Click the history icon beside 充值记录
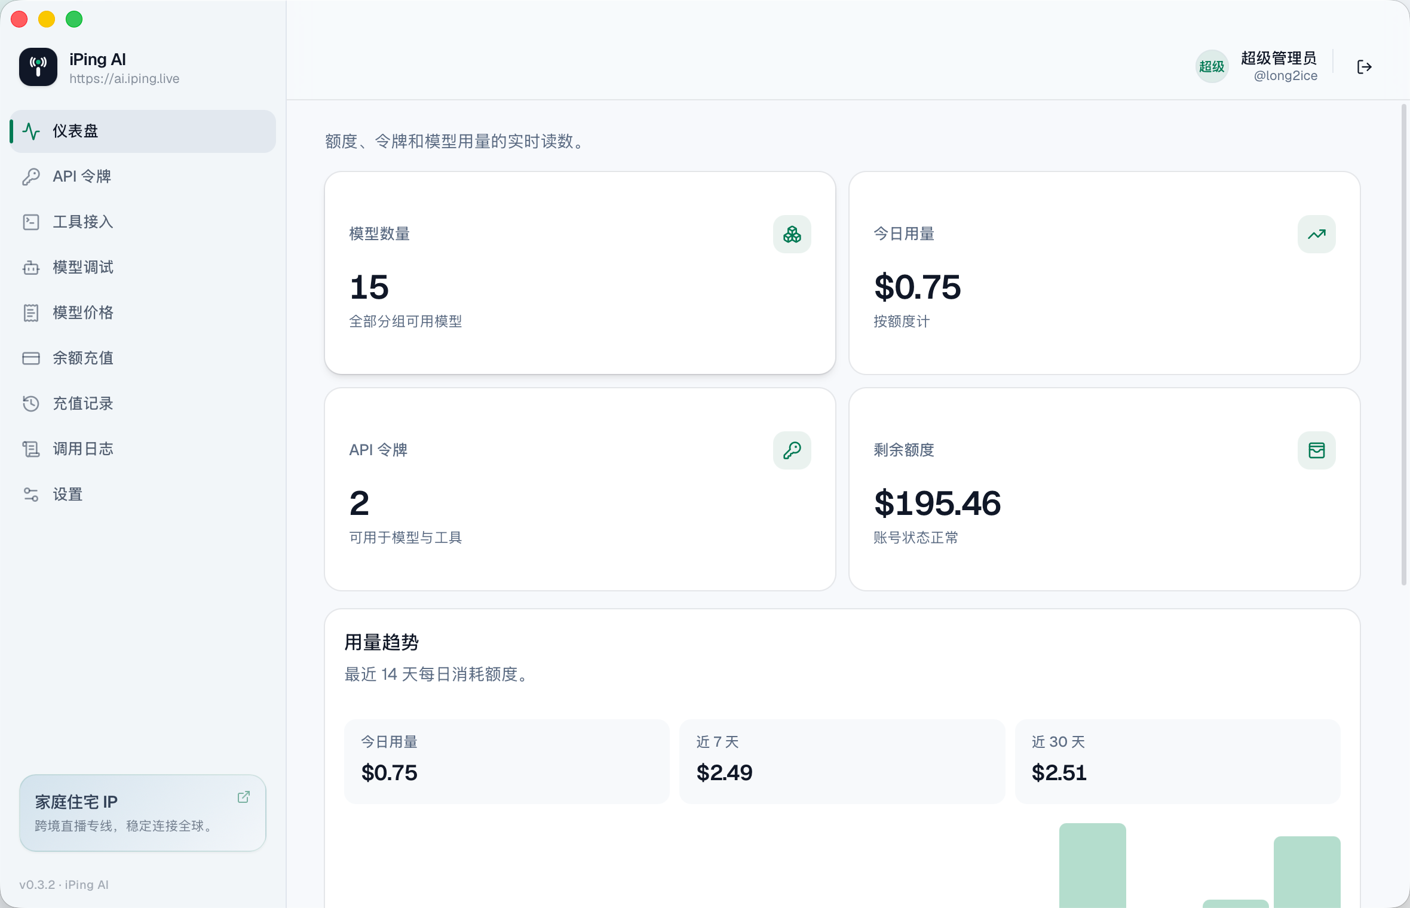The width and height of the screenshot is (1410, 908). (31, 403)
